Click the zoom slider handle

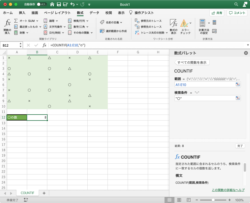213,200
